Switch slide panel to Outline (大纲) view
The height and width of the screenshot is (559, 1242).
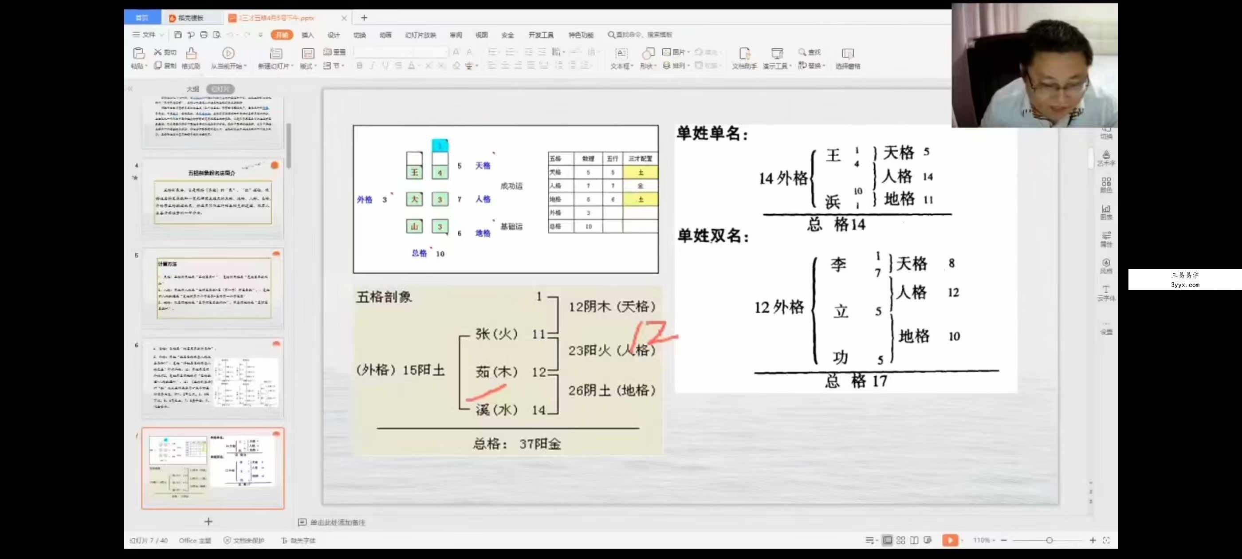coord(193,89)
